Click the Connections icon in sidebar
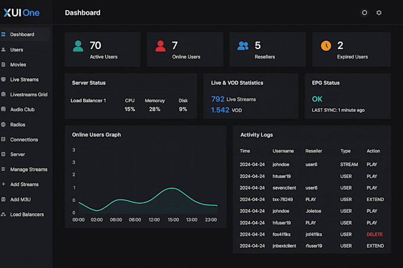403x268 pixels. [x=4, y=139]
